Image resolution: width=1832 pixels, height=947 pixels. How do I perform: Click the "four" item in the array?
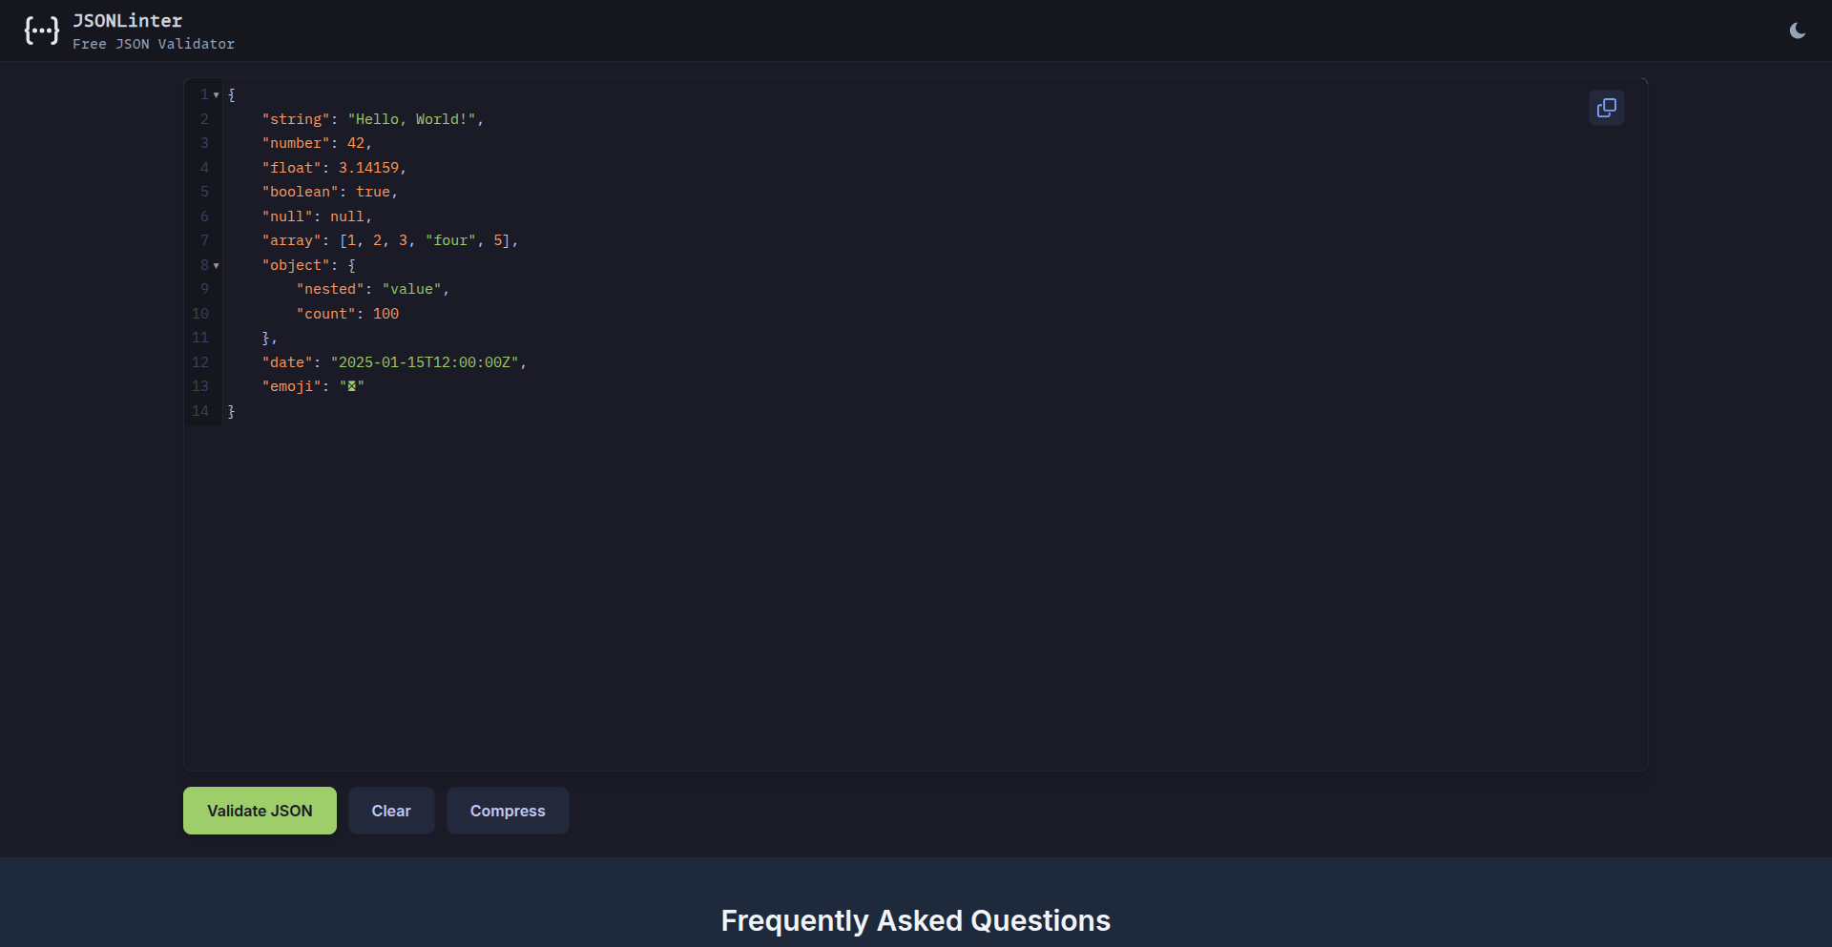pyautogui.click(x=450, y=240)
